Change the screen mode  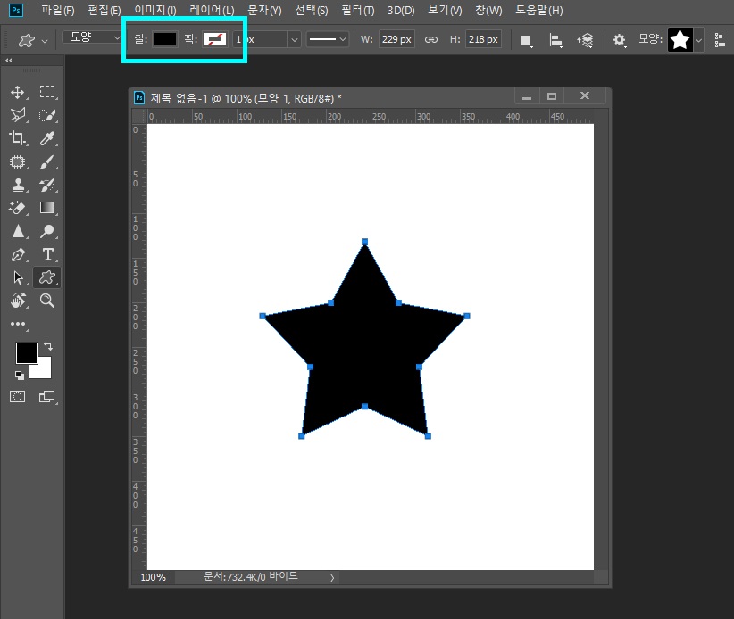tap(46, 397)
